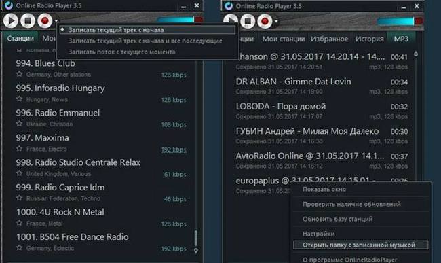Screen dimensions: 441x263
Task: Open История tab in right window
Action: point(369,39)
